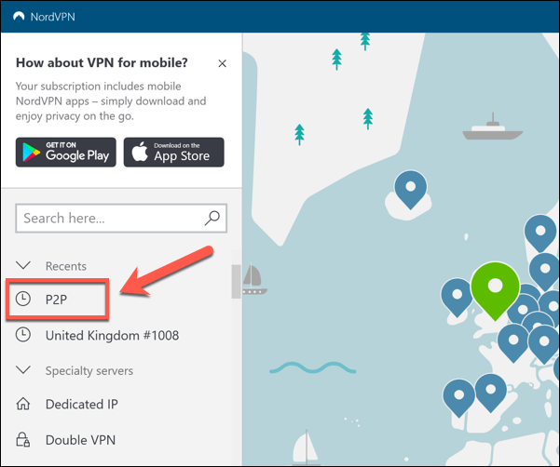
Task: Click the clock icon beside P2P
Action: point(23,299)
